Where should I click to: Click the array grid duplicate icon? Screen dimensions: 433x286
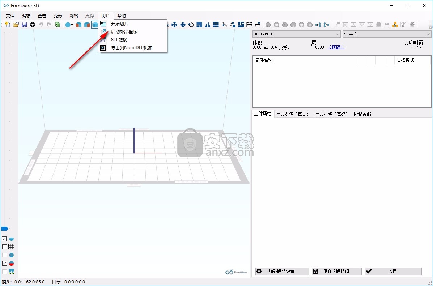216,25
